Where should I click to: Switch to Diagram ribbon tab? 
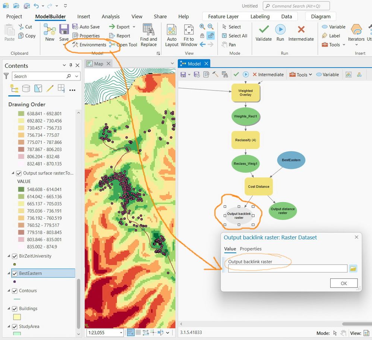[321, 17]
